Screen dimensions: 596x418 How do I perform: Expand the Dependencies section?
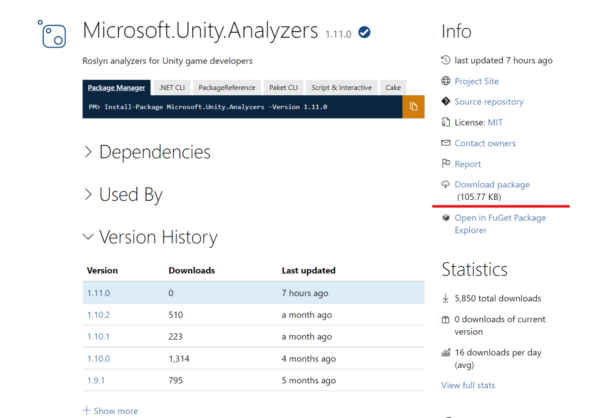(147, 152)
